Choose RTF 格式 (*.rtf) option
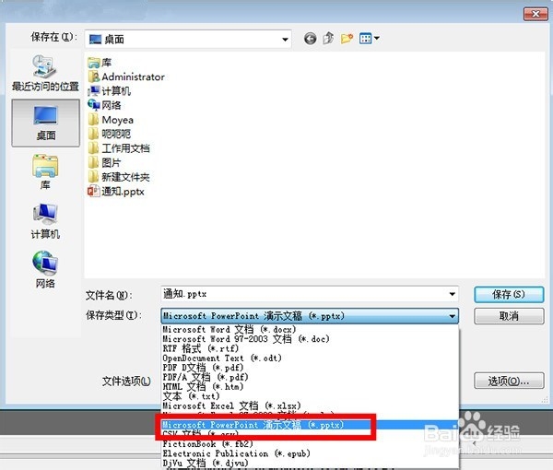The height and width of the screenshot is (470, 553). 310,348
